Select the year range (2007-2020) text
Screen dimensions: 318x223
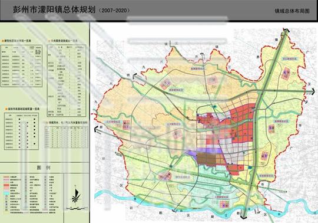(114, 11)
